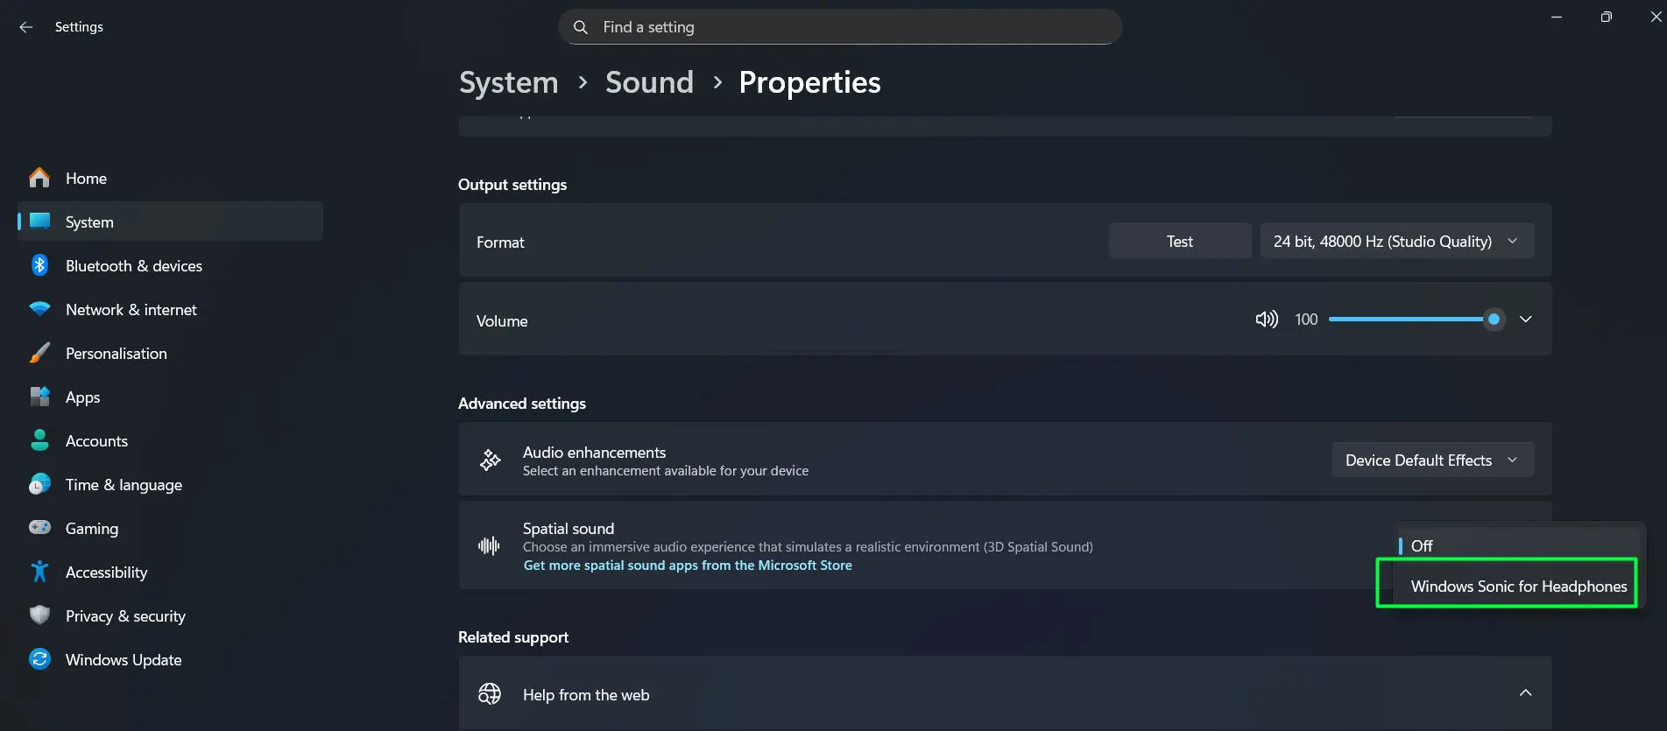1667x731 pixels.
Task: Open Accessibility settings
Action: (x=170, y=572)
